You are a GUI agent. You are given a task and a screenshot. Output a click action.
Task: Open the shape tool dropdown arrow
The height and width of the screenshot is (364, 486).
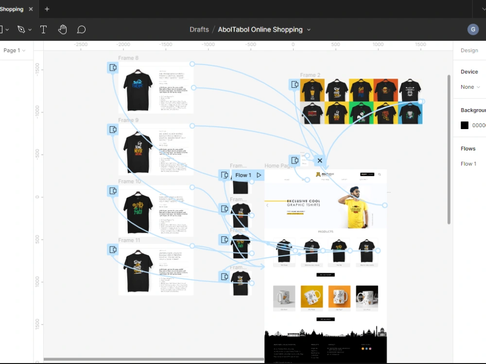tap(7, 30)
